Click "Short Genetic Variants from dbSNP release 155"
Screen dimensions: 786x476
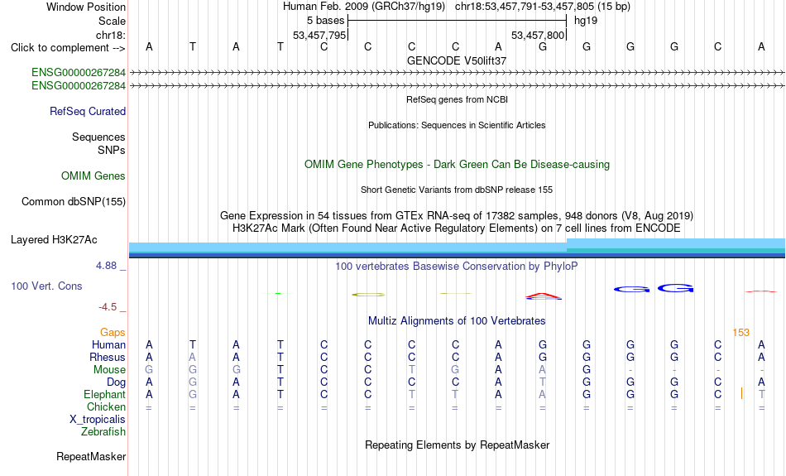coord(457,190)
